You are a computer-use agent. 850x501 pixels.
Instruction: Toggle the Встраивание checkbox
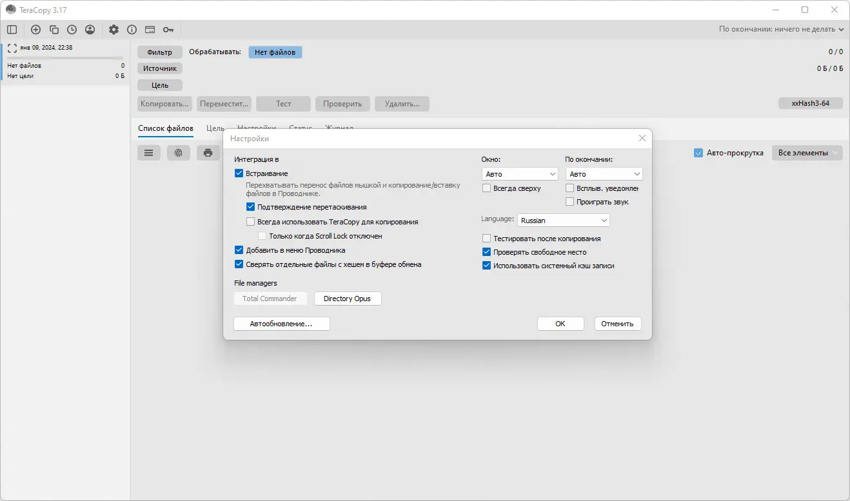point(239,173)
